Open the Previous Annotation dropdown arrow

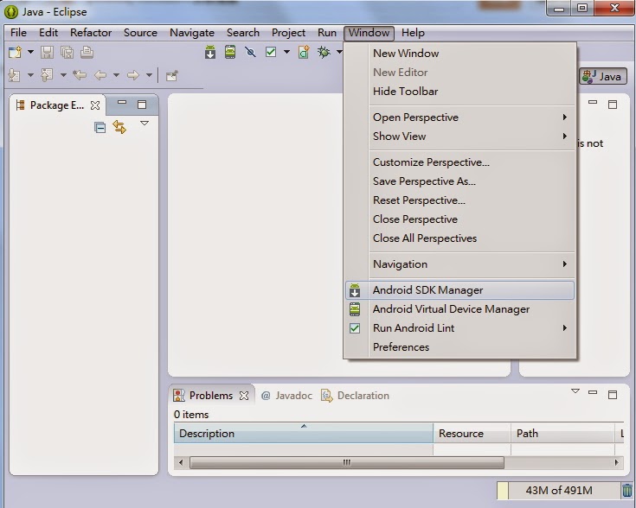tap(64, 75)
